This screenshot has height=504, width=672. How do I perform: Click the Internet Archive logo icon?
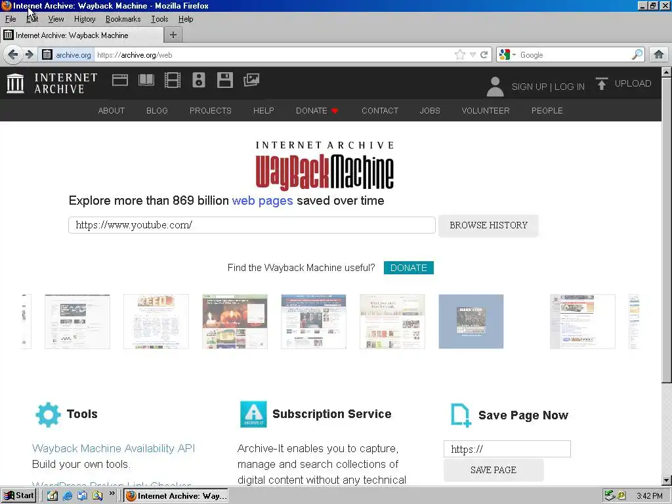(16, 83)
